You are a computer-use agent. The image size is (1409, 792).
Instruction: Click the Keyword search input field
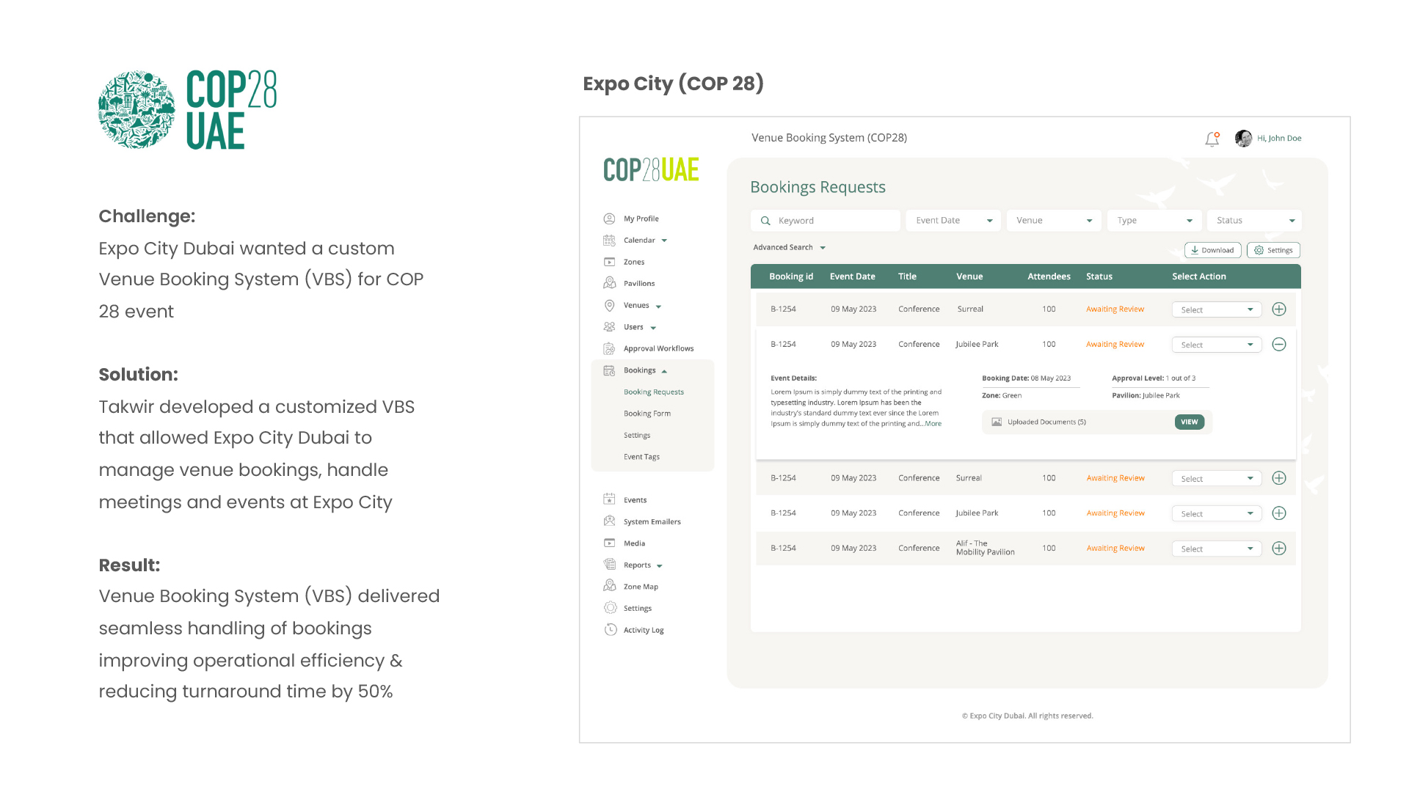826,221
